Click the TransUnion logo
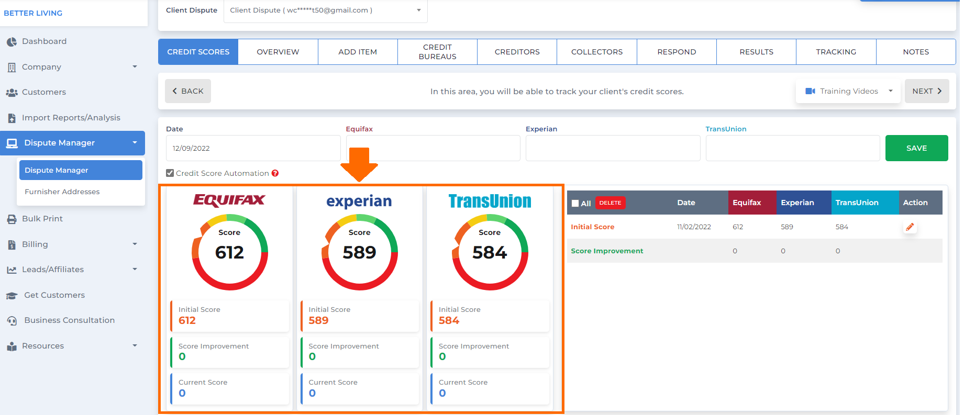Viewport: 975px width, 415px height. [x=490, y=201]
